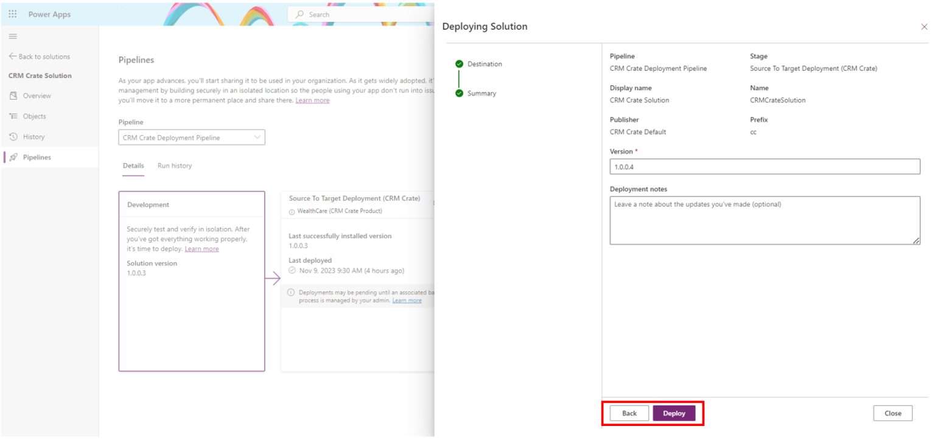Click the Deployment notes text area
Image resolution: width=935 pixels, height=440 pixels.
point(764,220)
